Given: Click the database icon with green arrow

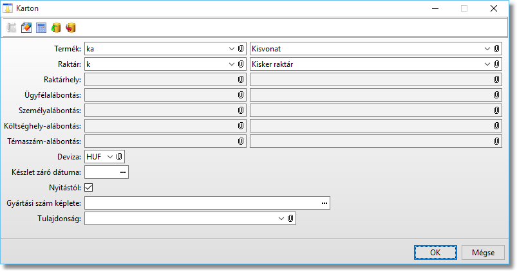Looking at the screenshot, I should pyautogui.click(x=56, y=28).
